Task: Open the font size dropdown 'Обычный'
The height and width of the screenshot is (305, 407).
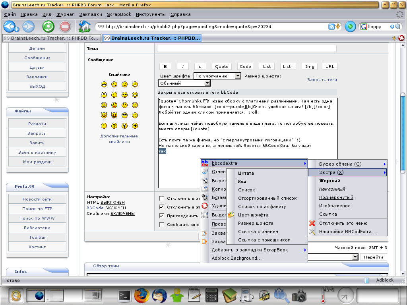Action: click(x=184, y=83)
